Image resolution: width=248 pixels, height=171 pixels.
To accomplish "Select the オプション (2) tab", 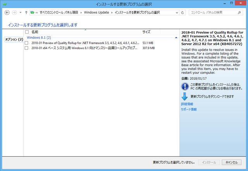I will [14, 39].
